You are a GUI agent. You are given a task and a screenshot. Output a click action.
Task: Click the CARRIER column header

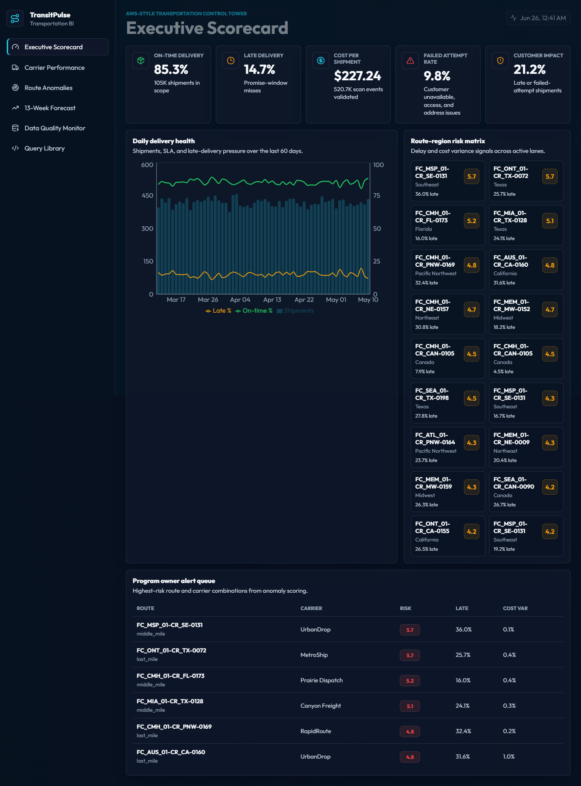click(x=311, y=608)
